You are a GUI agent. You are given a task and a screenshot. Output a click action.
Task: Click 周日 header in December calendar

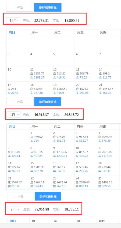coord(12,32)
